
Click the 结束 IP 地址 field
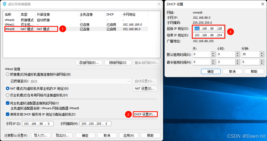(x=209, y=35)
